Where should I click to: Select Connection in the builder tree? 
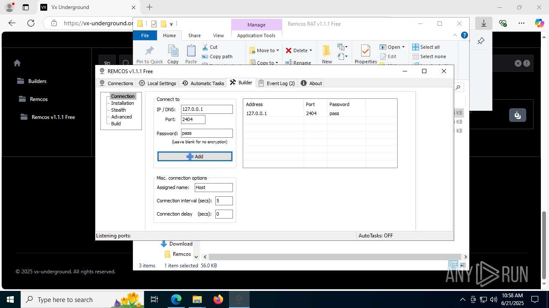click(x=123, y=96)
